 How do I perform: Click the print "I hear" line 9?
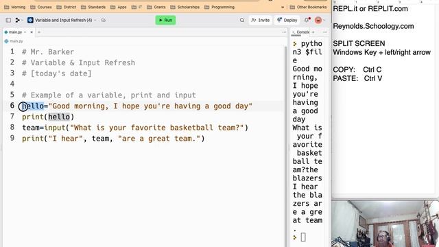pos(113,139)
